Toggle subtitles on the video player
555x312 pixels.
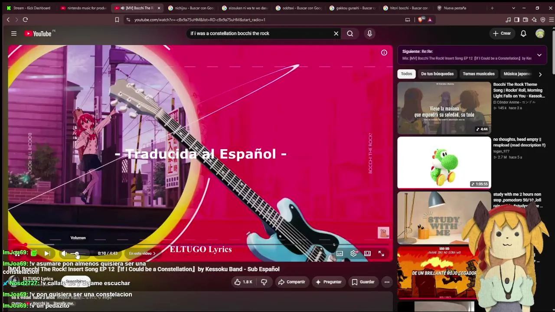340,253
